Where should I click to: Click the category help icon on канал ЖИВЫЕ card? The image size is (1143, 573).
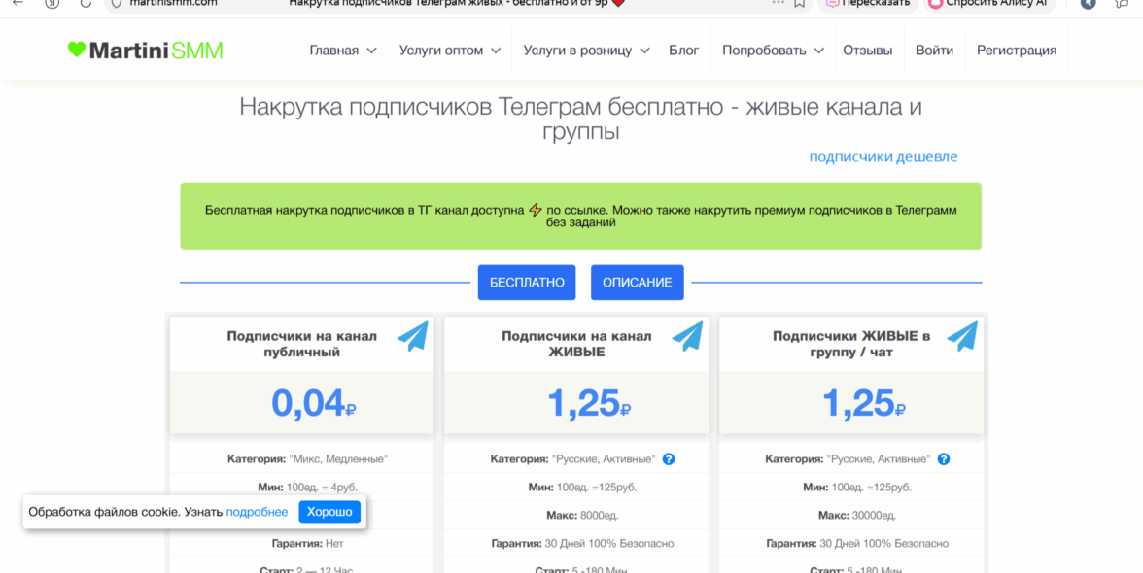coord(669,459)
